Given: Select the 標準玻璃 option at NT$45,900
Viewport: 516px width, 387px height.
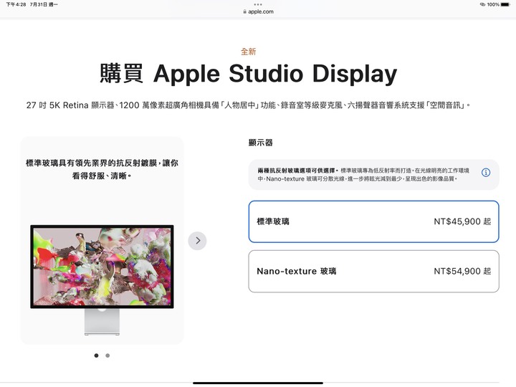Looking at the screenshot, I should coord(373,221).
